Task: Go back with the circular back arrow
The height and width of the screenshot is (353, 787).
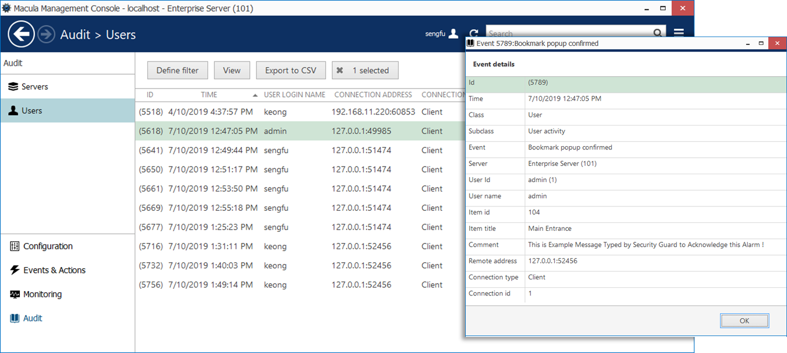Action: click(x=21, y=34)
